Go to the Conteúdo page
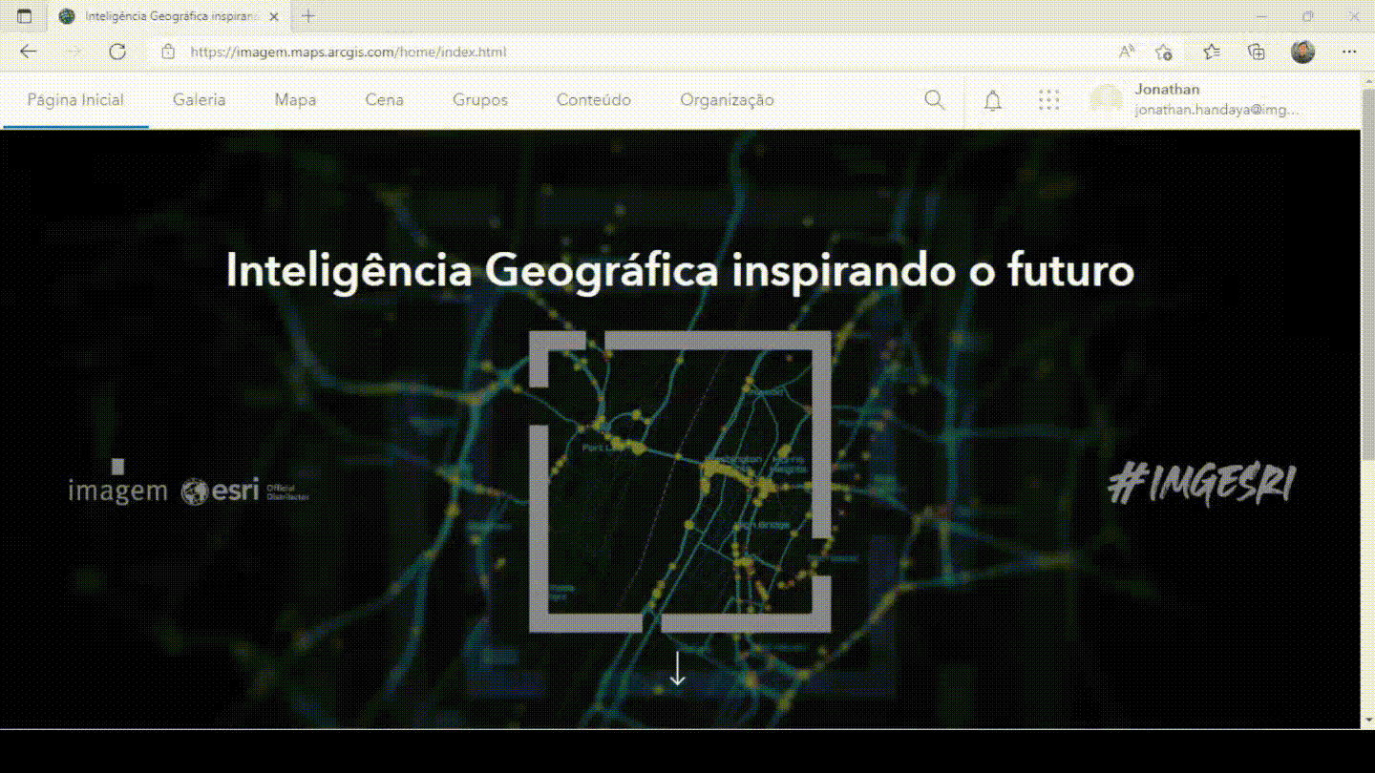1375x773 pixels. click(593, 100)
